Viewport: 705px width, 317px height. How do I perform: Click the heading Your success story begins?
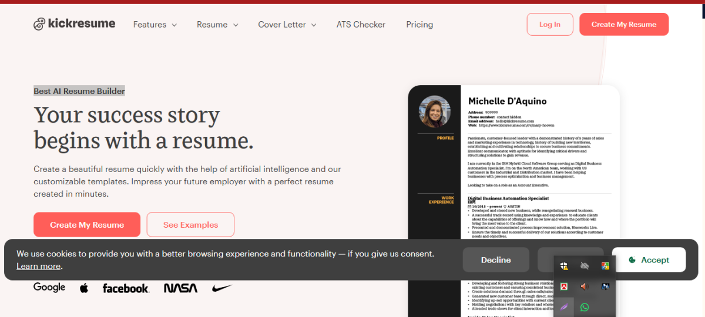(x=144, y=128)
